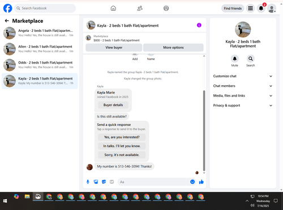Click the large group photo in right panel

tap(243, 30)
